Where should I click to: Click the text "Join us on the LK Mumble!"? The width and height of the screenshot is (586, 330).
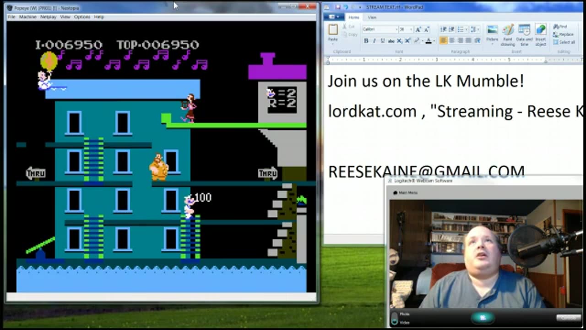click(426, 81)
